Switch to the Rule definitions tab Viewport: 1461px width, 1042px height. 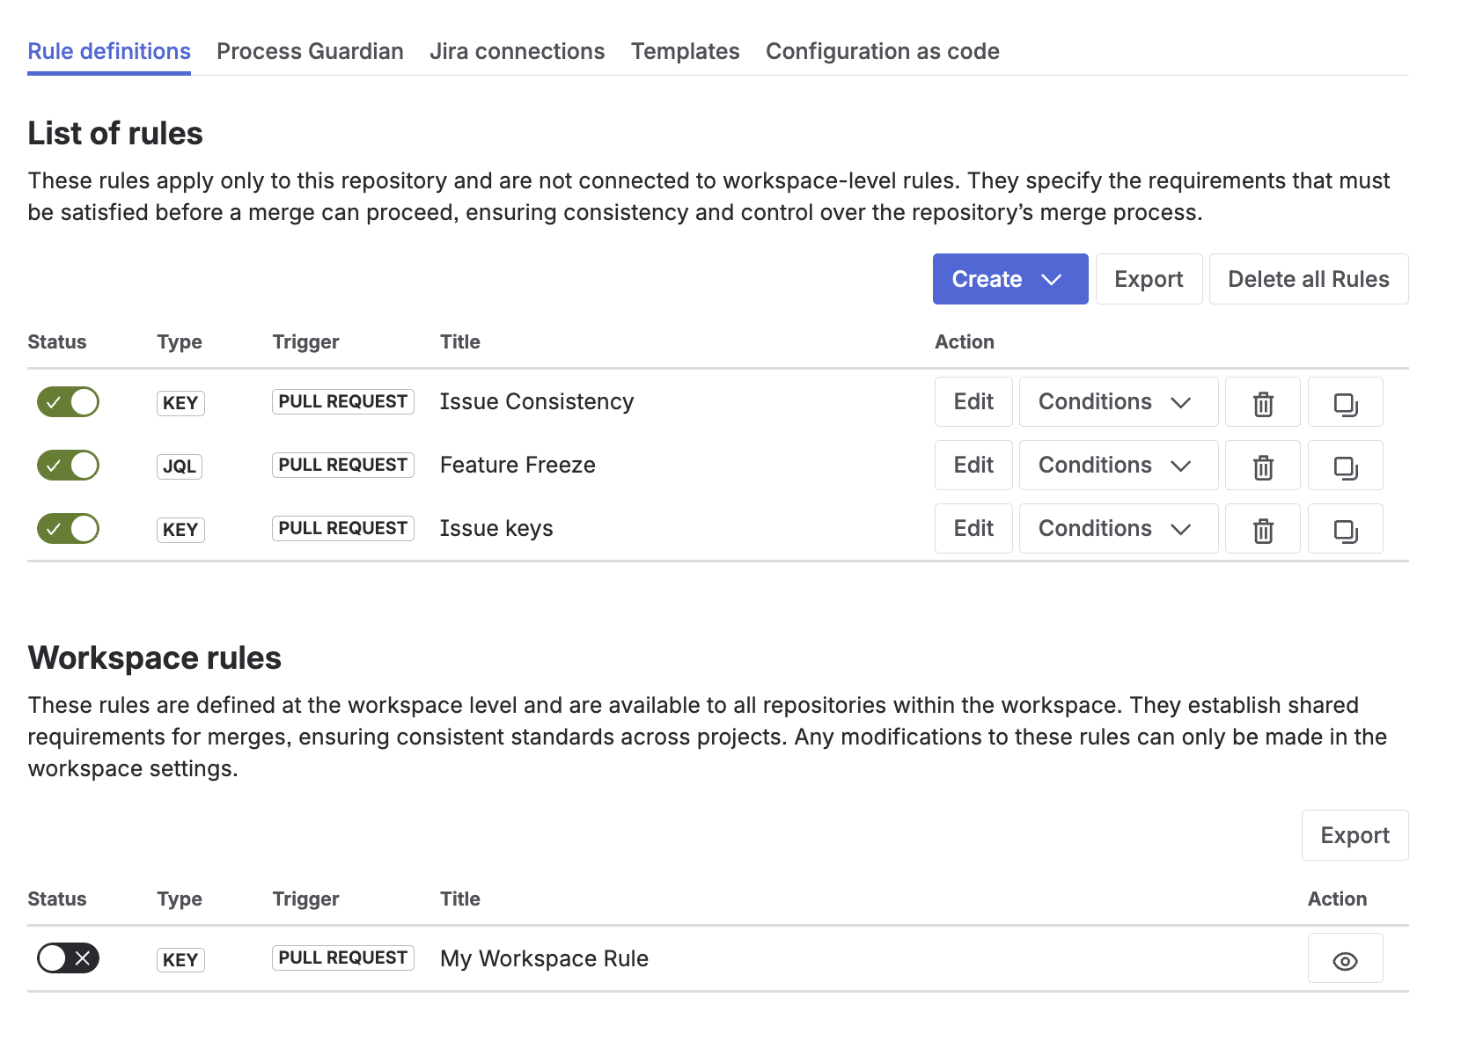[x=109, y=51]
